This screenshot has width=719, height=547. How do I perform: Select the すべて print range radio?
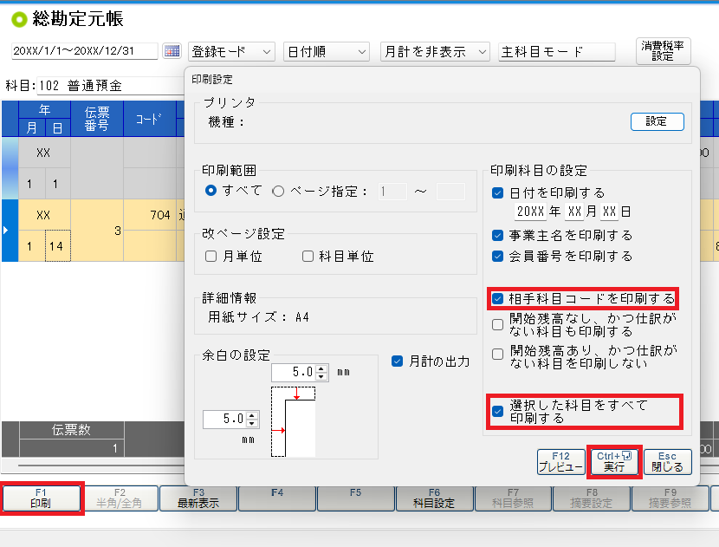(x=211, y=191)
